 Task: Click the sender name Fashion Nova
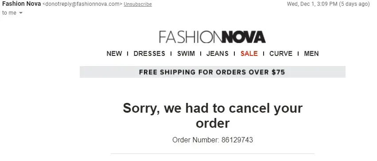point(21,4)
